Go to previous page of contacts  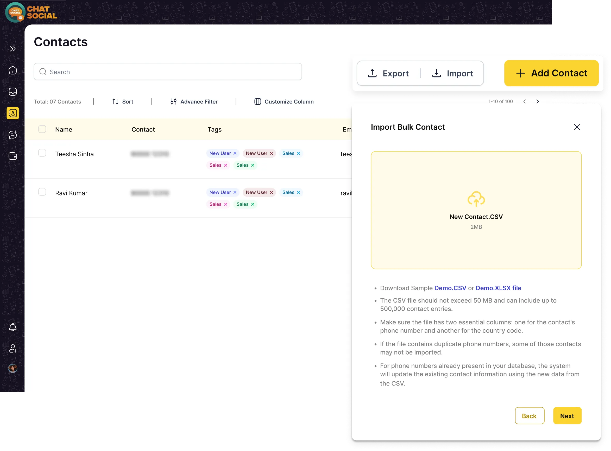pyautogui.click(x=524, y=101)
